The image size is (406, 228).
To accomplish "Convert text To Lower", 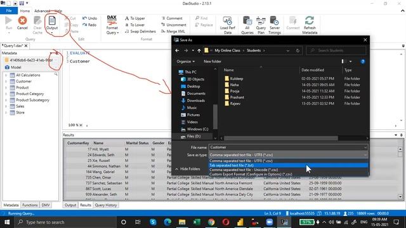I will pyautogui.click(x=135, y=25).
